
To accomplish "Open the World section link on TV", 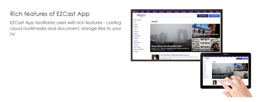I will [135, 25].
